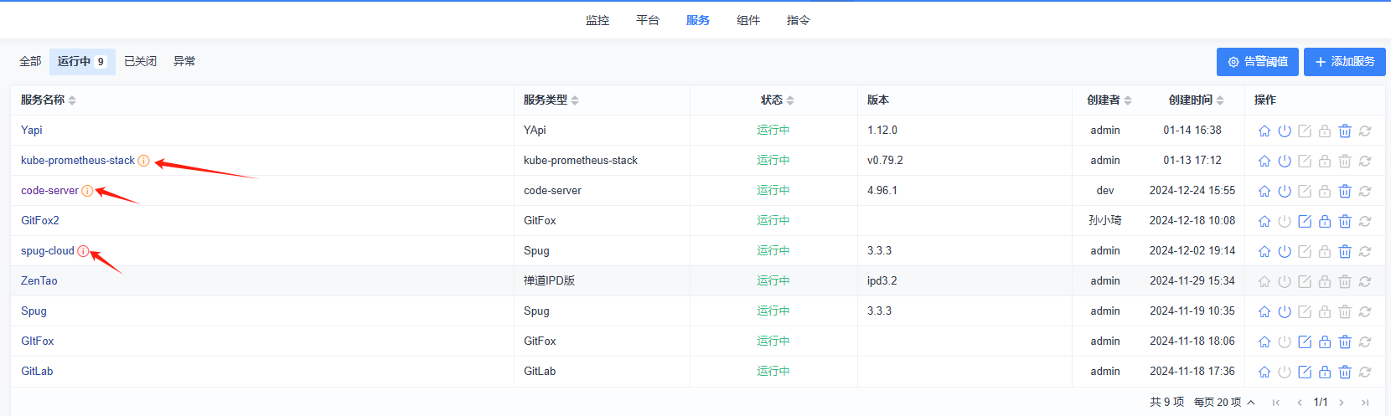Click the lock icon in GitLab row
Image resolution: width=1391 pixels, height=416 pixels.
1325,372
